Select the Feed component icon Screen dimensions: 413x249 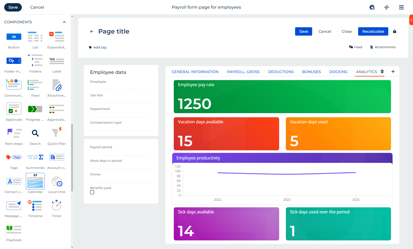(35, 85)
